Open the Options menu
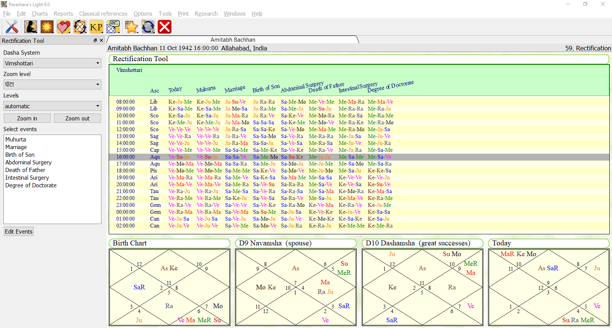This screenshot has height=328, width=612. pyautogui.click(x=143, y=14)
